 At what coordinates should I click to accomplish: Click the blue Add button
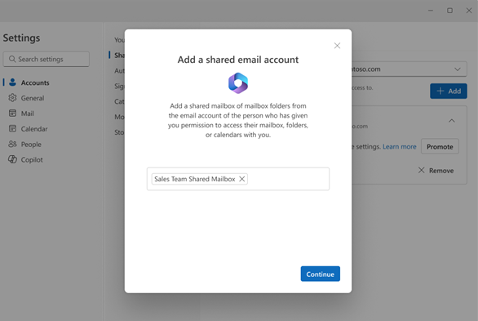point(449,91)
